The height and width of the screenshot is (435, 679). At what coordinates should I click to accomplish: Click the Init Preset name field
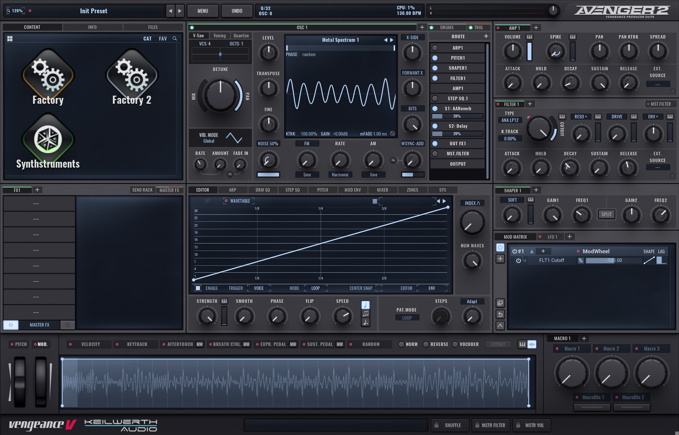click(94, 11)
